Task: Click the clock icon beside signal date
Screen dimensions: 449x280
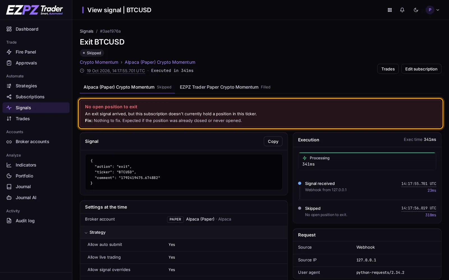Action: 82,71
